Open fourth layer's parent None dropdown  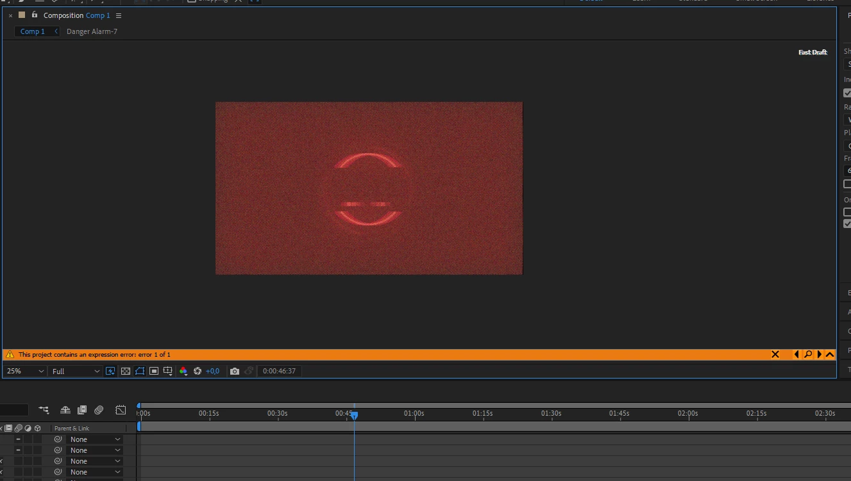(x=94, y=472)
